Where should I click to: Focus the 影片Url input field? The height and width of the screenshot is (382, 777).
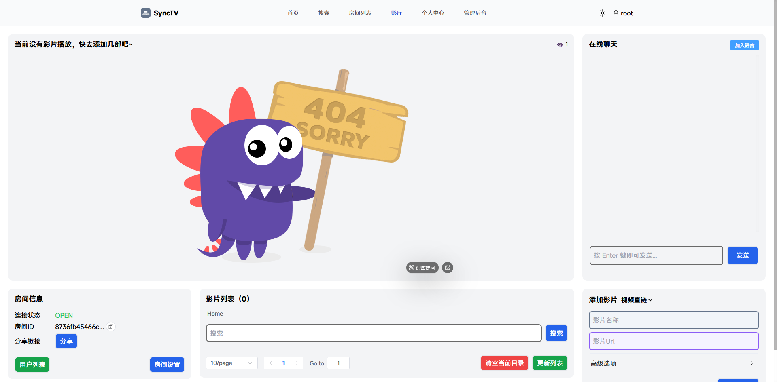click(674, 341)
